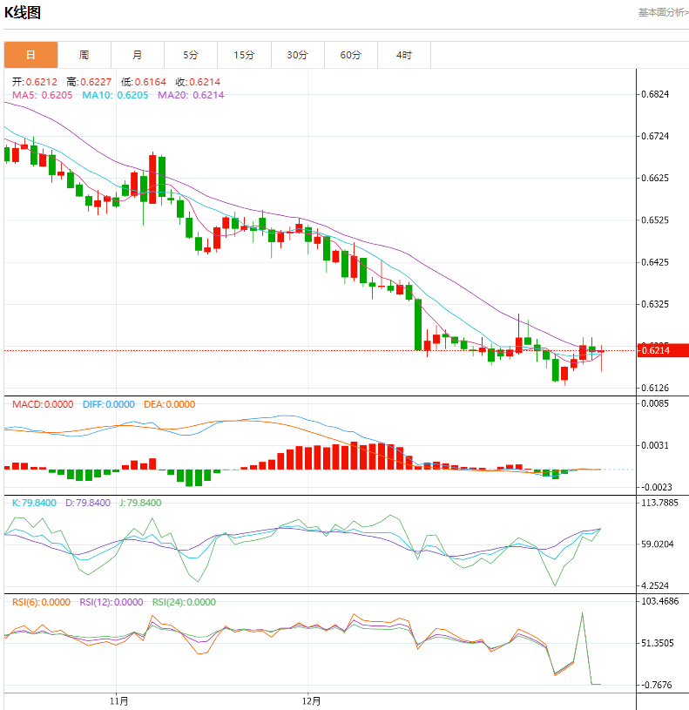Click the MA10: 0.6205 legend
Viewport: 689px width, 710px height.
point(115,95)
